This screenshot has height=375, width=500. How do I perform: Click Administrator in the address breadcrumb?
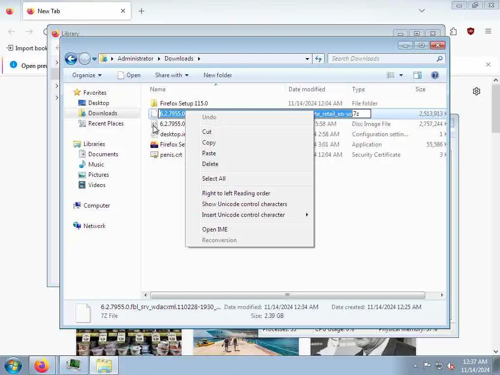click(136, 59)
